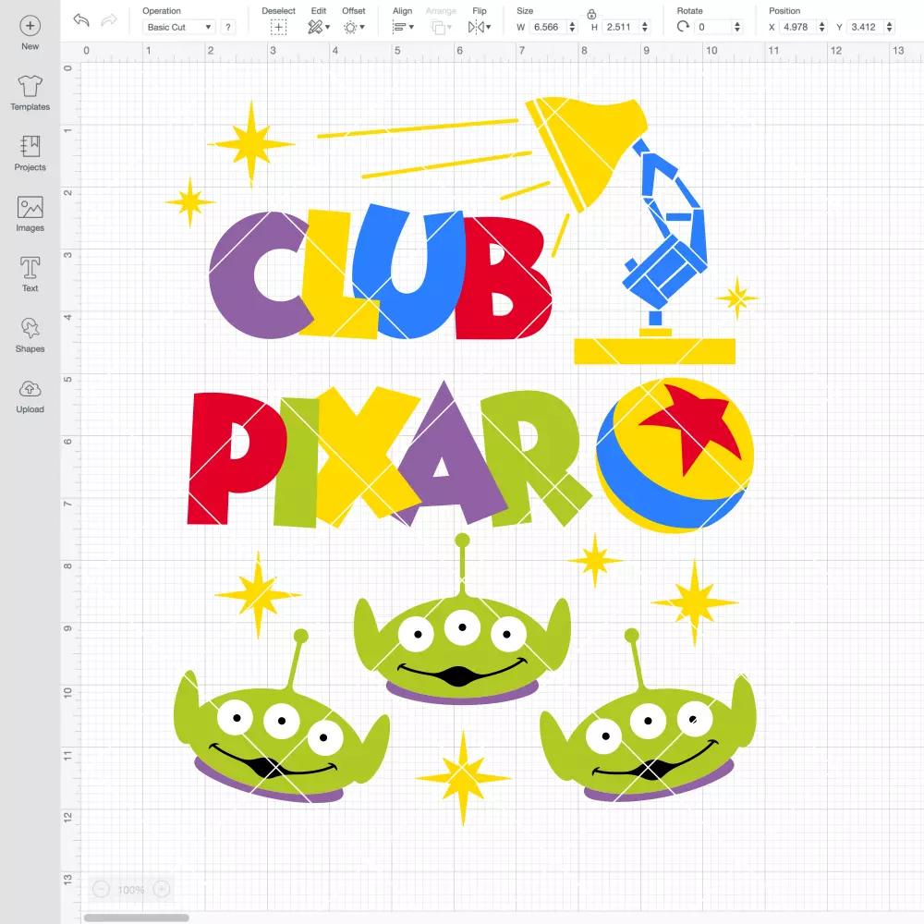Open the Templates panel
Viewport: 924px width, 924px height.
coord(30,93)
